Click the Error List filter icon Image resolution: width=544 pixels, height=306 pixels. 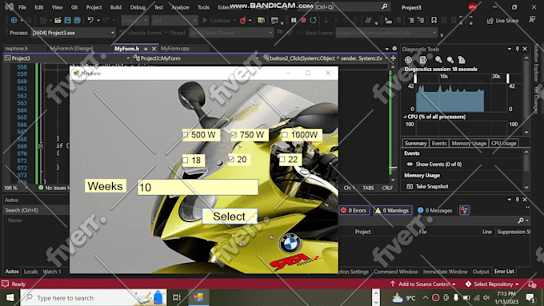[464, 210]
